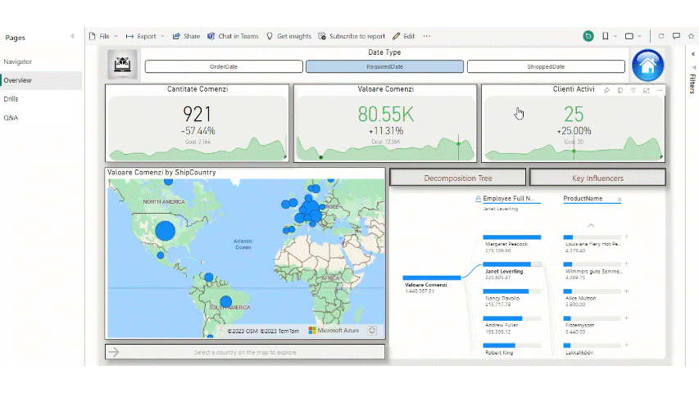This screenshot has width=699, height=393.
Task: Switch to the Navigator page
Action: pos(17,61)
